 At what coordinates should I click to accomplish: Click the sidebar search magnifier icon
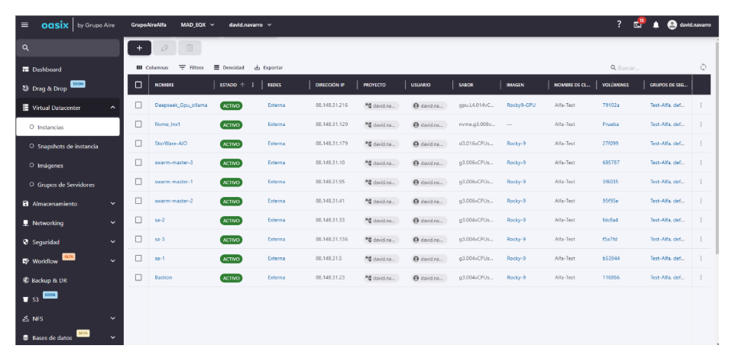[x=25, y=48]
